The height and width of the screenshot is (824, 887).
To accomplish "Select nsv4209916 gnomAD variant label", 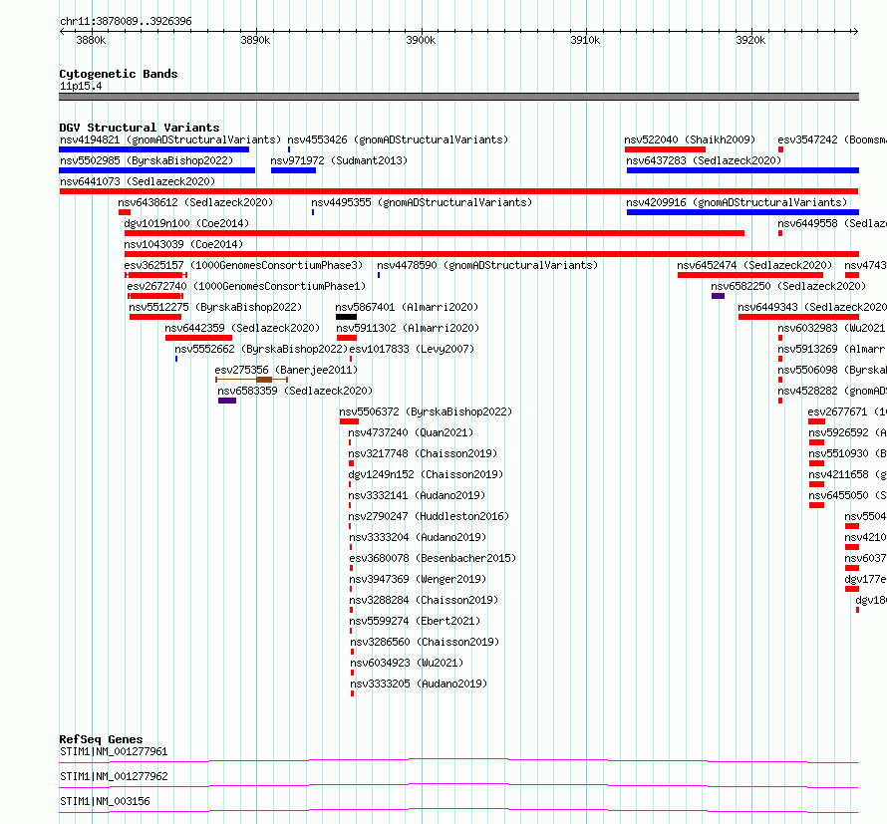I will [x=737, y=202].
